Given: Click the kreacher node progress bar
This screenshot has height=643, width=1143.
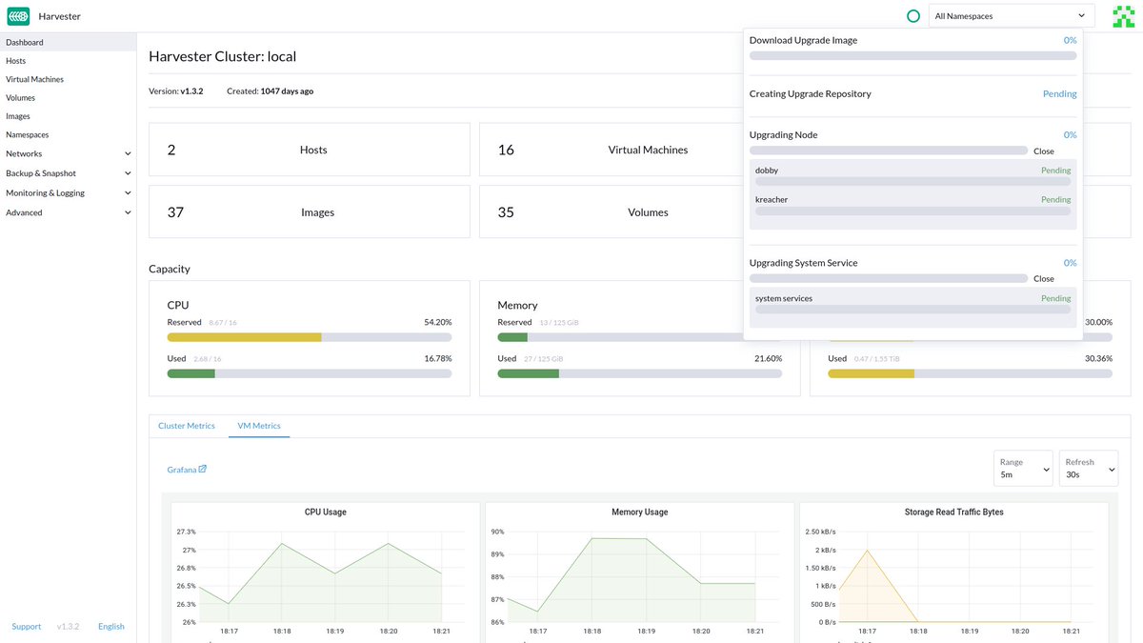Looking at the screenshot, I should (912, 211).
